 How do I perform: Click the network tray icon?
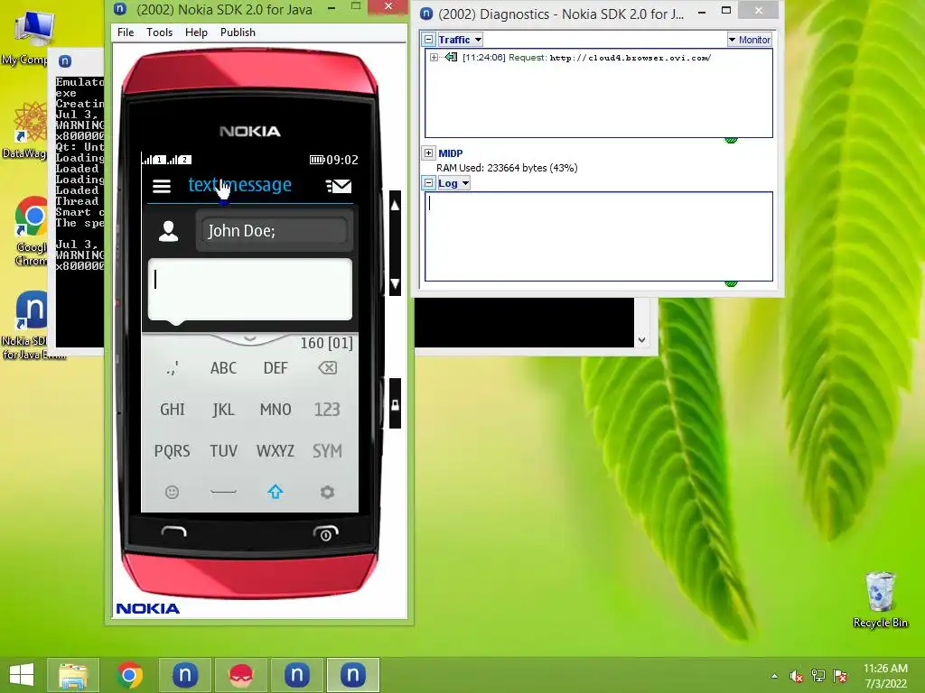pos(818,676)
